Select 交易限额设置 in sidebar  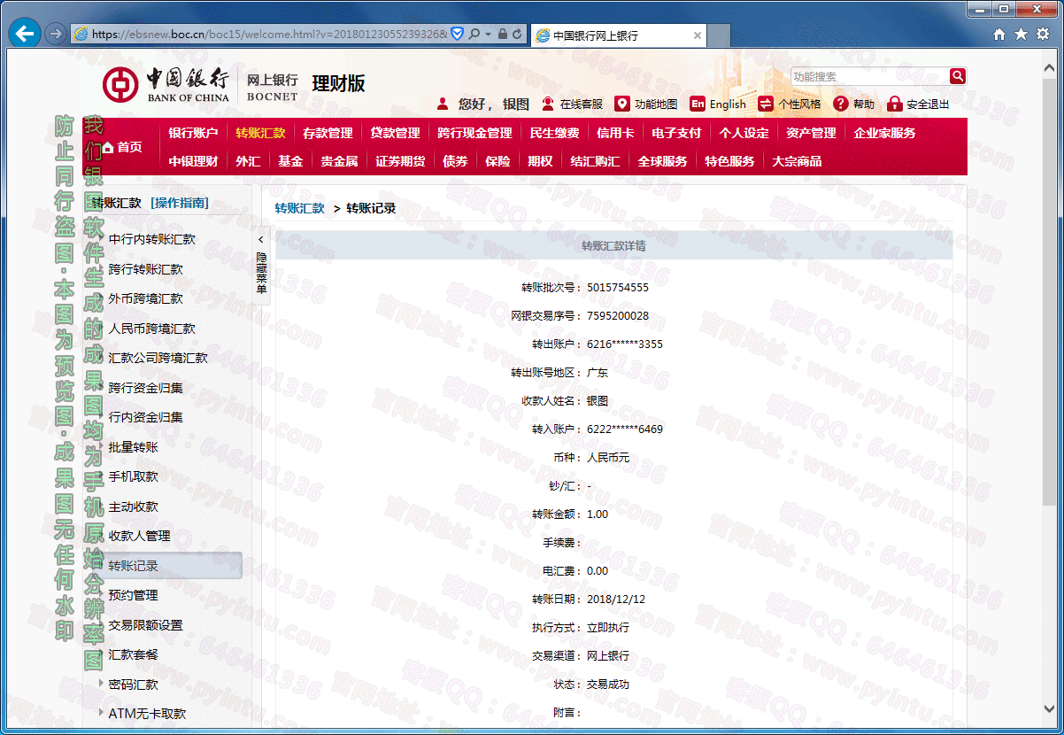(x=145, y=625)
